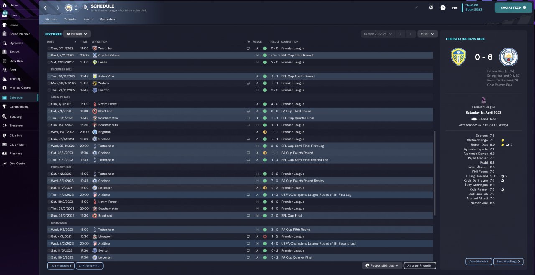Screen dimensions: 535x275
Task: Click the back navigation arrow
Action: (x=46, y=8)
